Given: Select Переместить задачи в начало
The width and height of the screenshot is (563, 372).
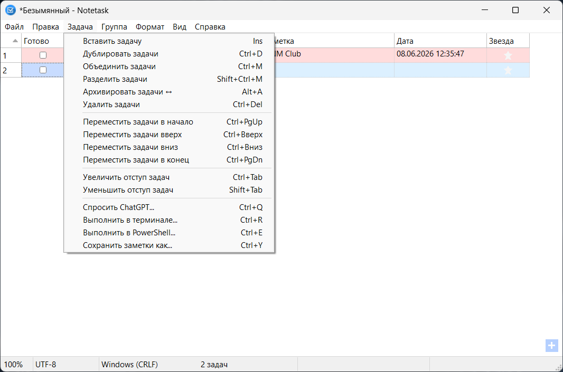Looking at the screenshot, I should [169, 122].
